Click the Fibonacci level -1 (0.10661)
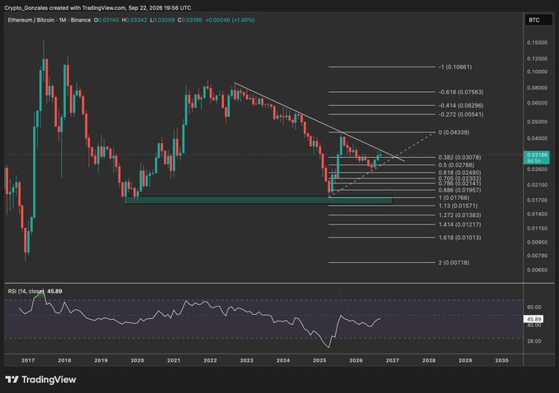559x393 pixels. pos(455,67)
